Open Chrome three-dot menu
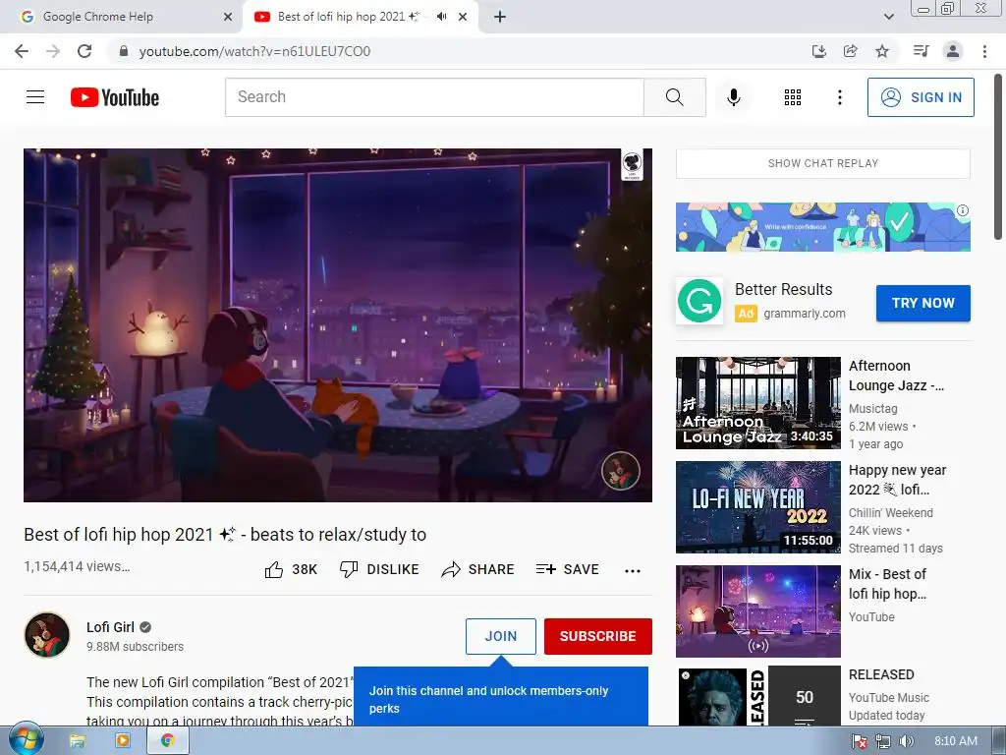The image size is (1006, 755). 984,51
